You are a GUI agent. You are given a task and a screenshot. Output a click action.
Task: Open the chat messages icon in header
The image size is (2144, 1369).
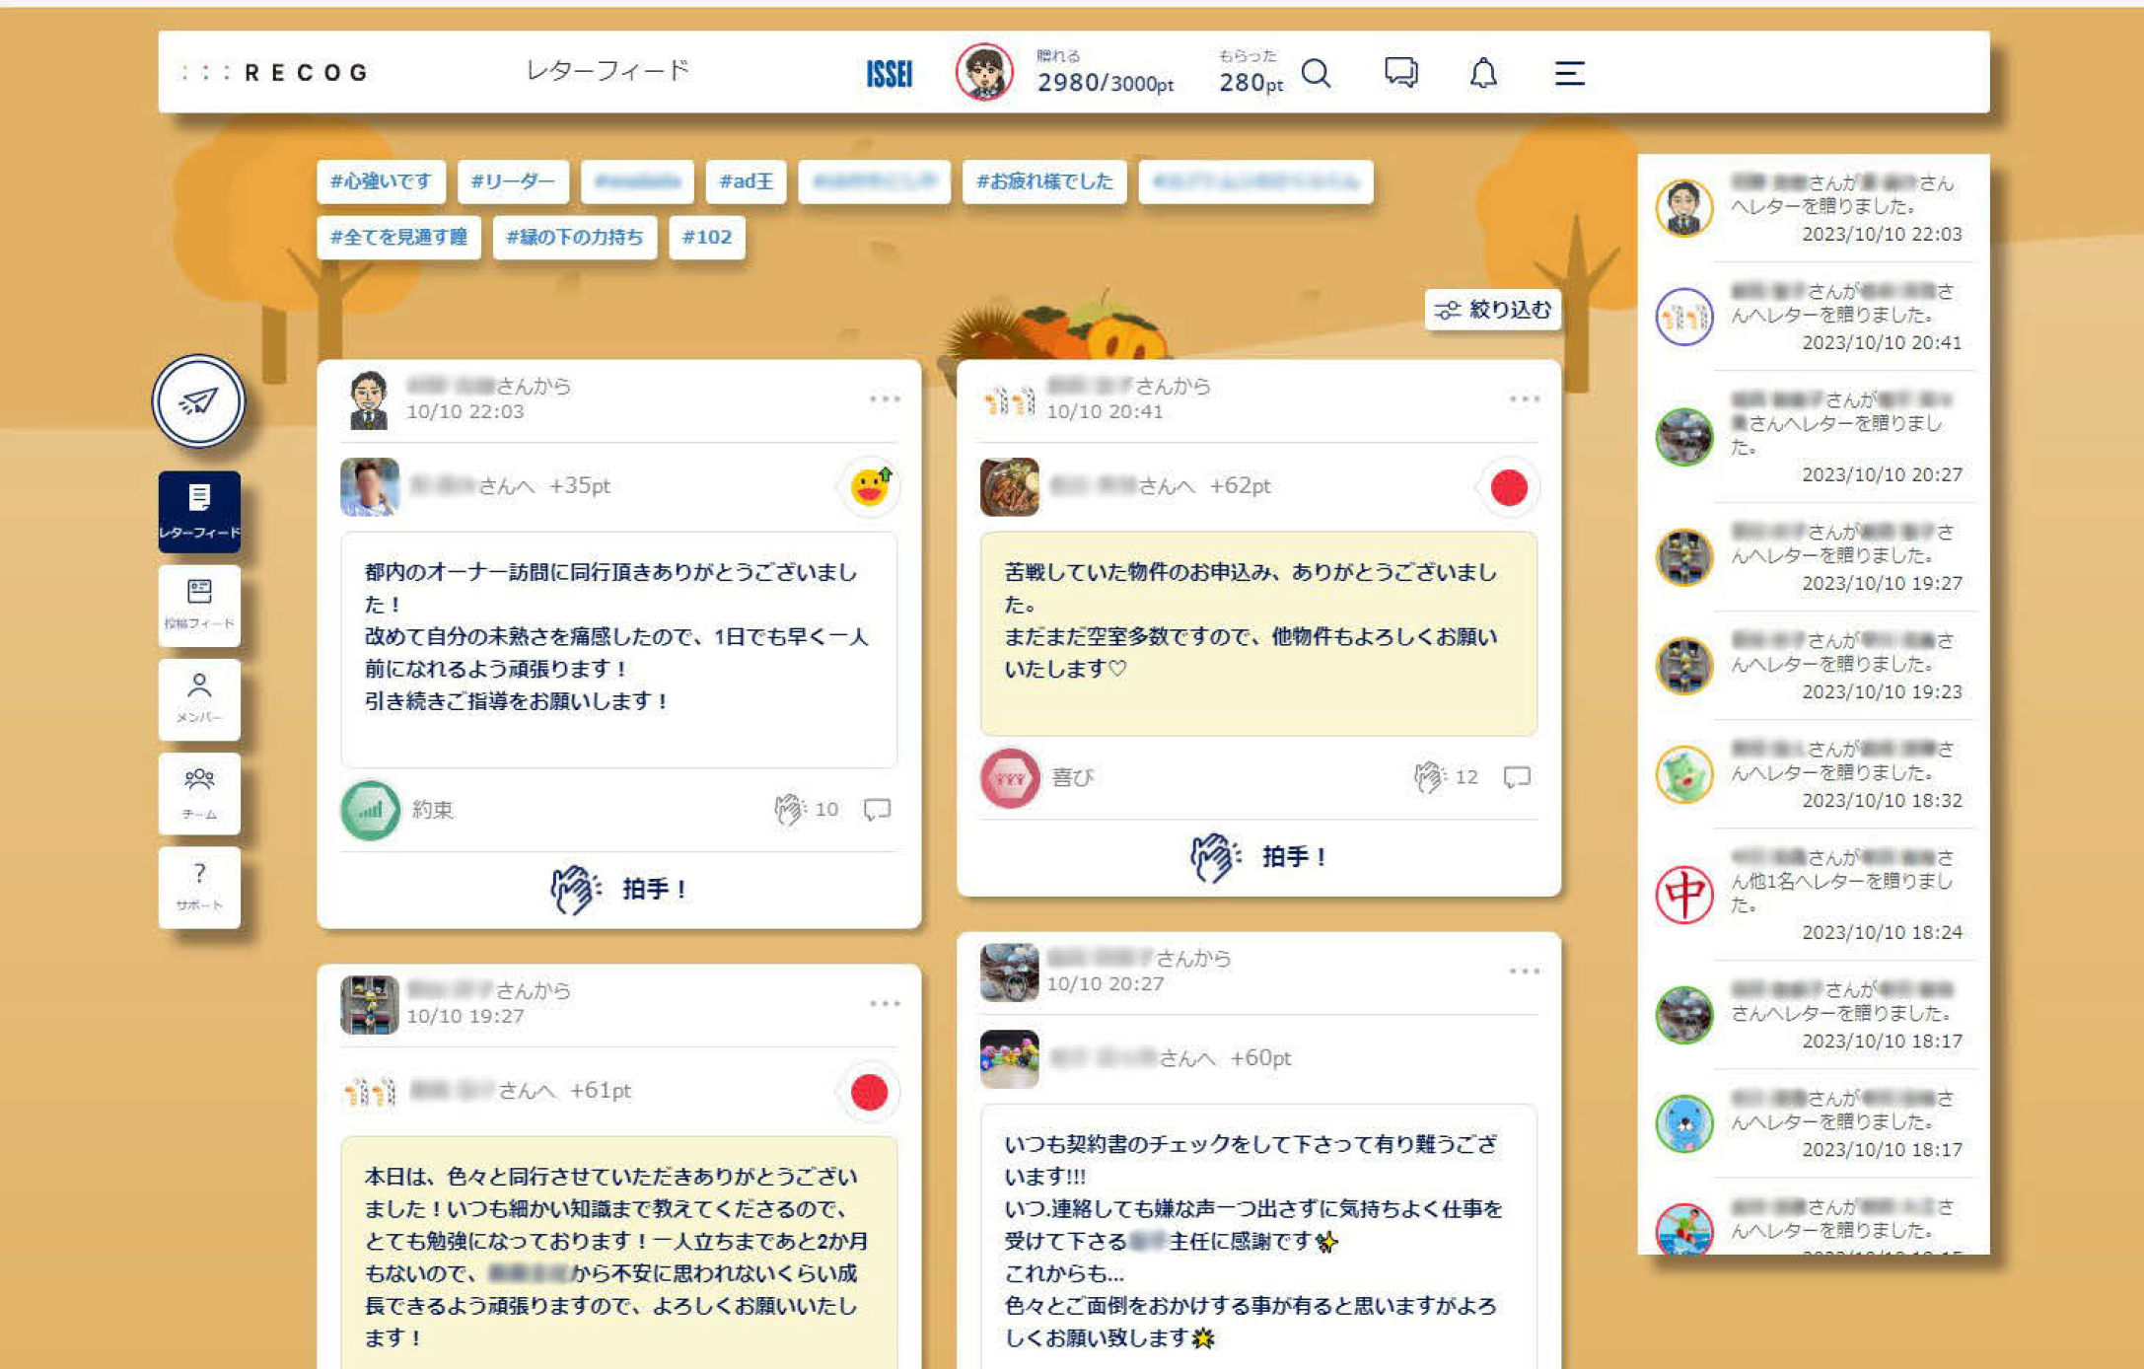point(1400,73)
